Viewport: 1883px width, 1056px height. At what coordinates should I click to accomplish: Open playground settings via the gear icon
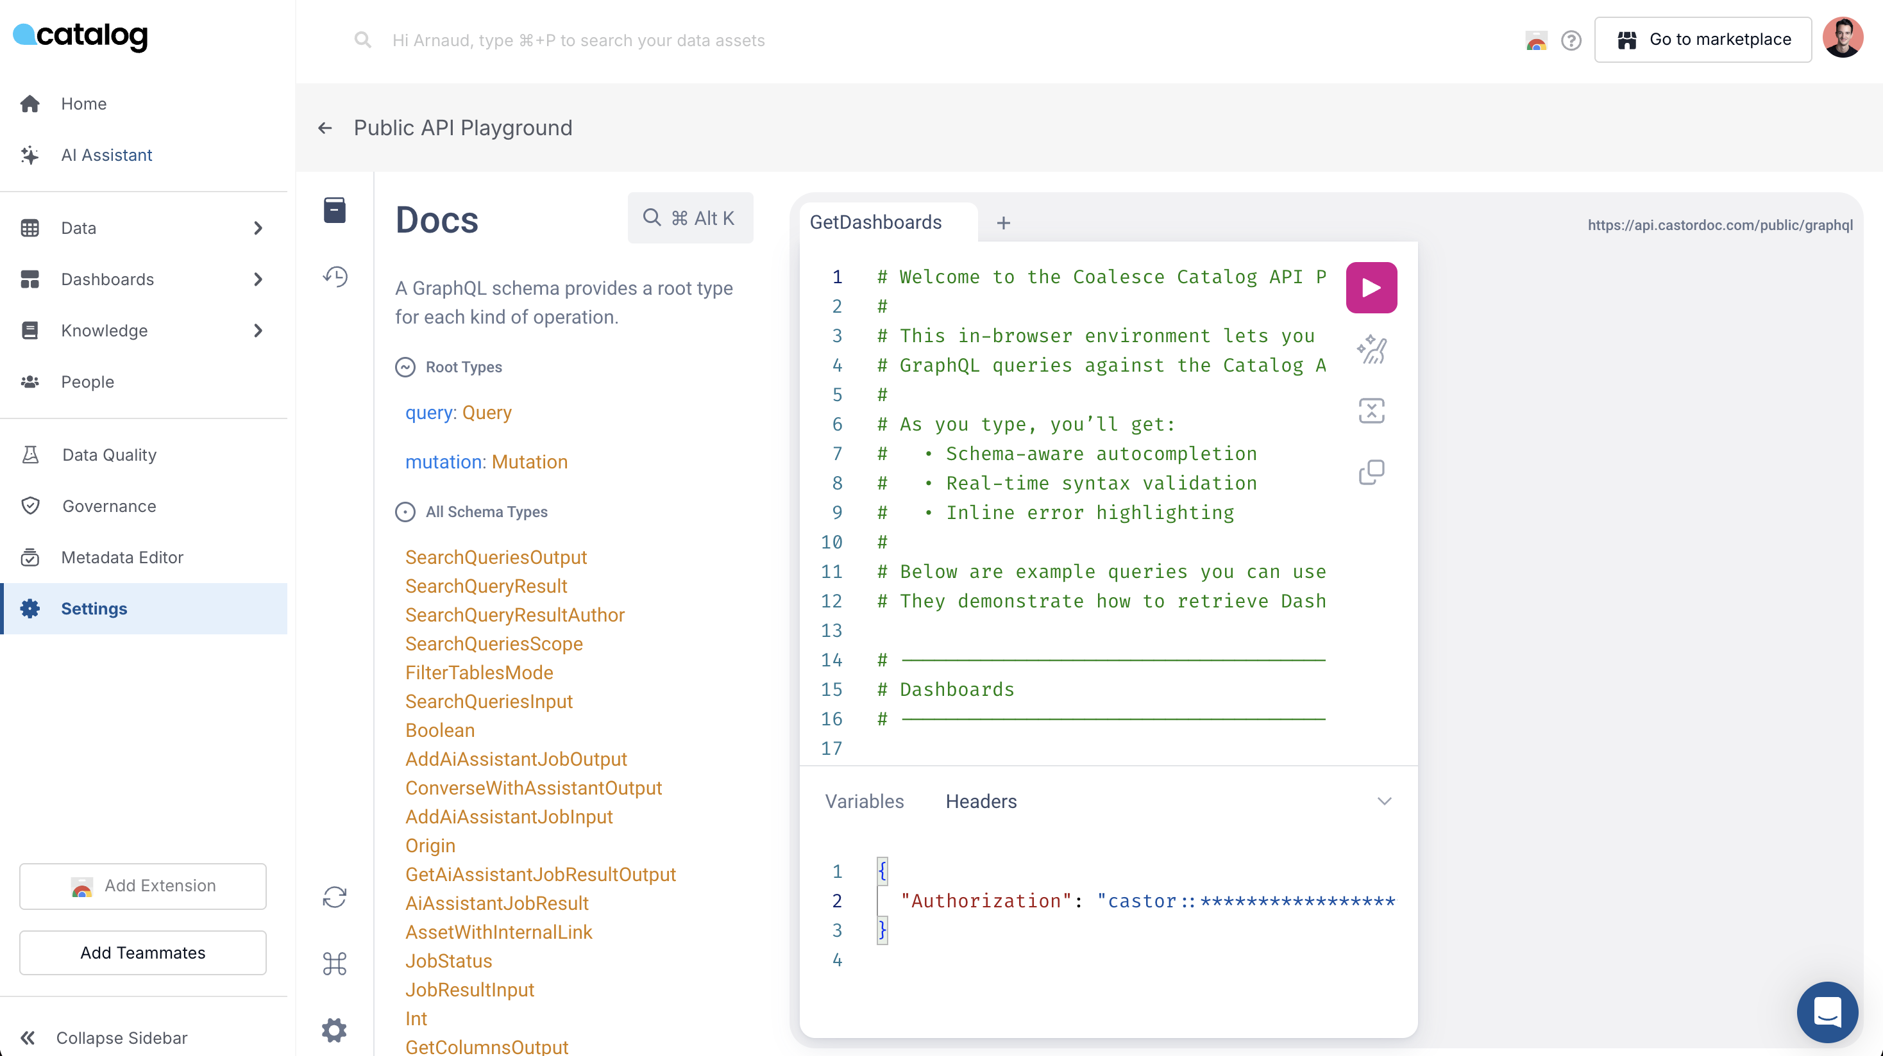335,1030
